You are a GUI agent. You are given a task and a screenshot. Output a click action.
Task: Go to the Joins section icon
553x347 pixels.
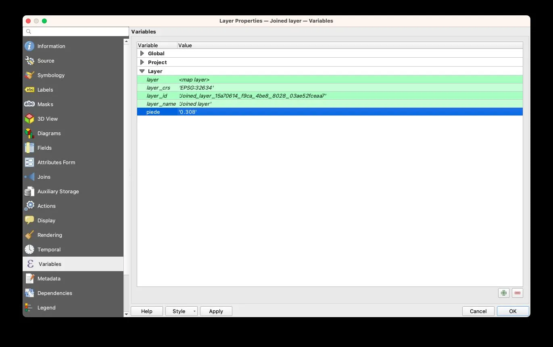tap(29, 177)
